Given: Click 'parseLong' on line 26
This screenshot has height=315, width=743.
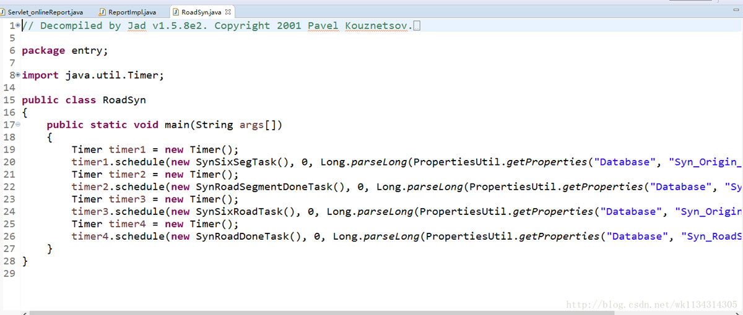Looking at the screenshot, I should point(392,236).
